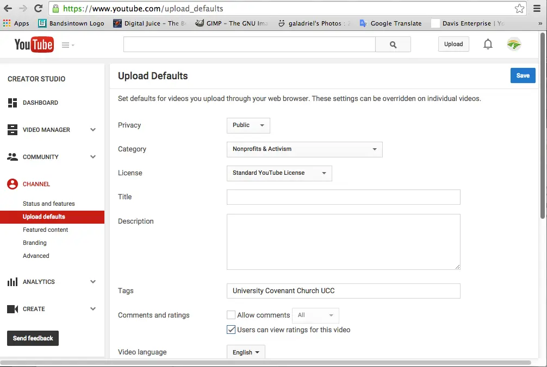Change the Video language English dropdown
Viewport: 547px width, 367px height.
pyautogui.click(x=245, y=352)
